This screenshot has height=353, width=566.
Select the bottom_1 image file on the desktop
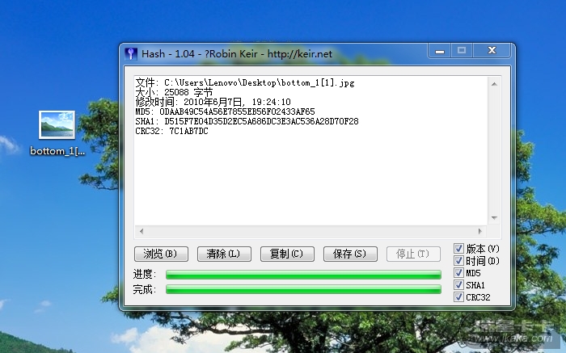(57, 124)
